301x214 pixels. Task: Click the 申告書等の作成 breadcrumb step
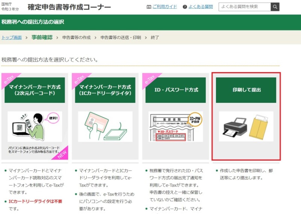(x=77, y=38)
